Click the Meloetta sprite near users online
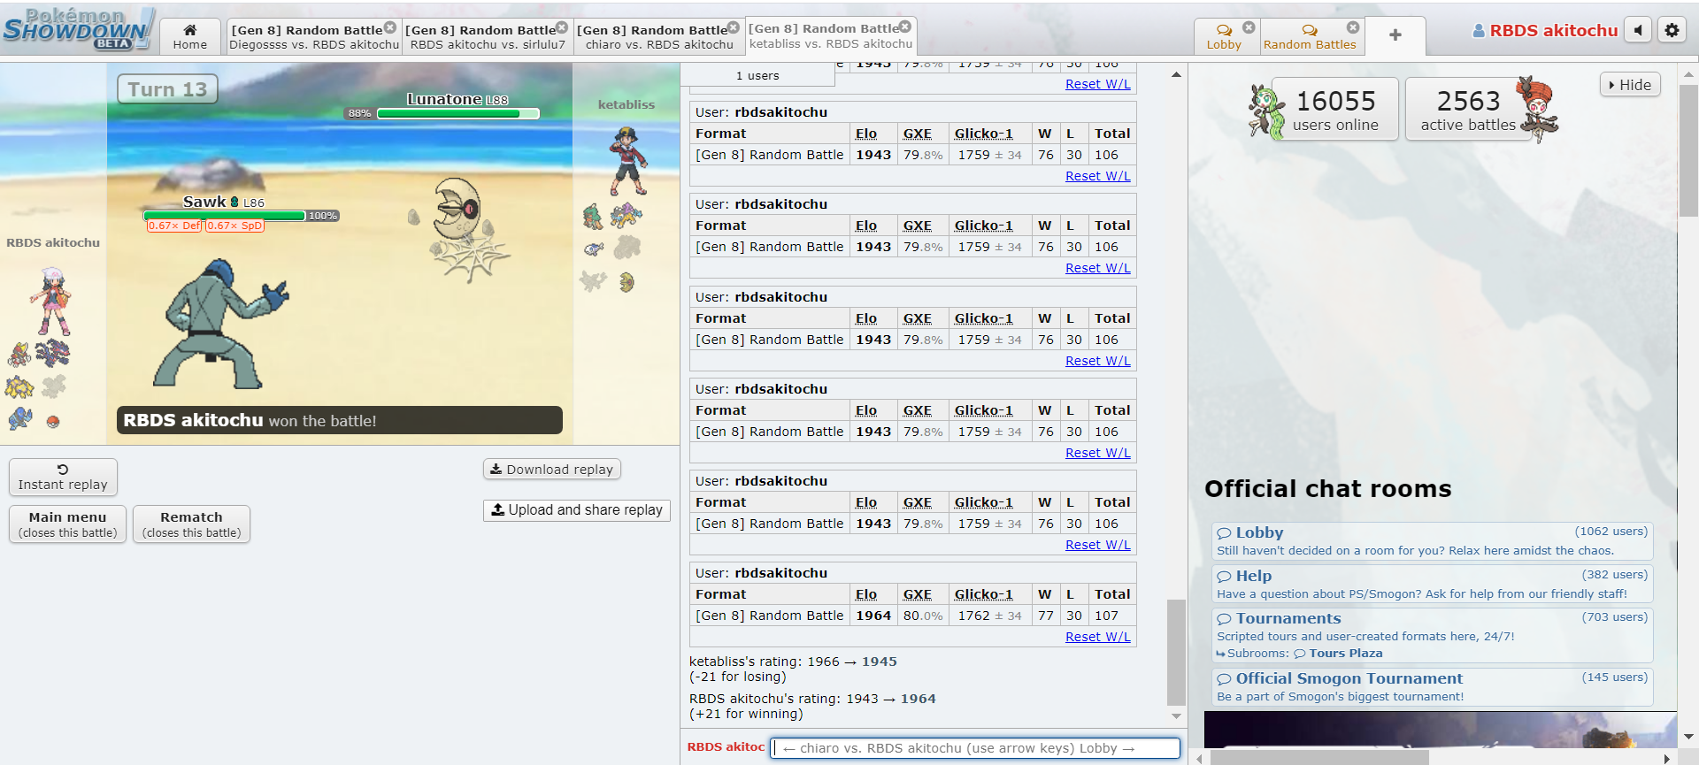The width and height of the screenshot is (1699, 765). coord(1265,111)
